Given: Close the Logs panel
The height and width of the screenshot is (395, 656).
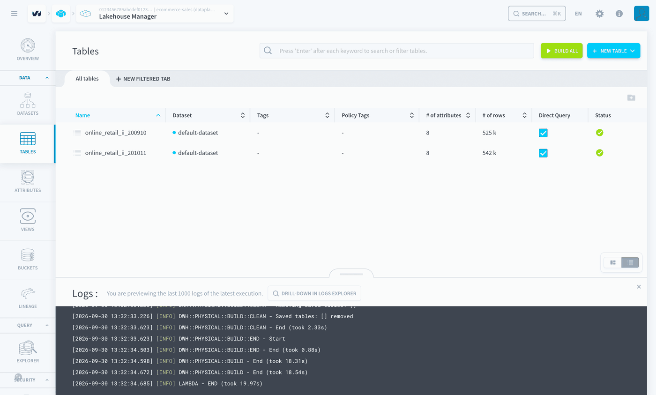Looking at the screenshot, I should [639, 287].
